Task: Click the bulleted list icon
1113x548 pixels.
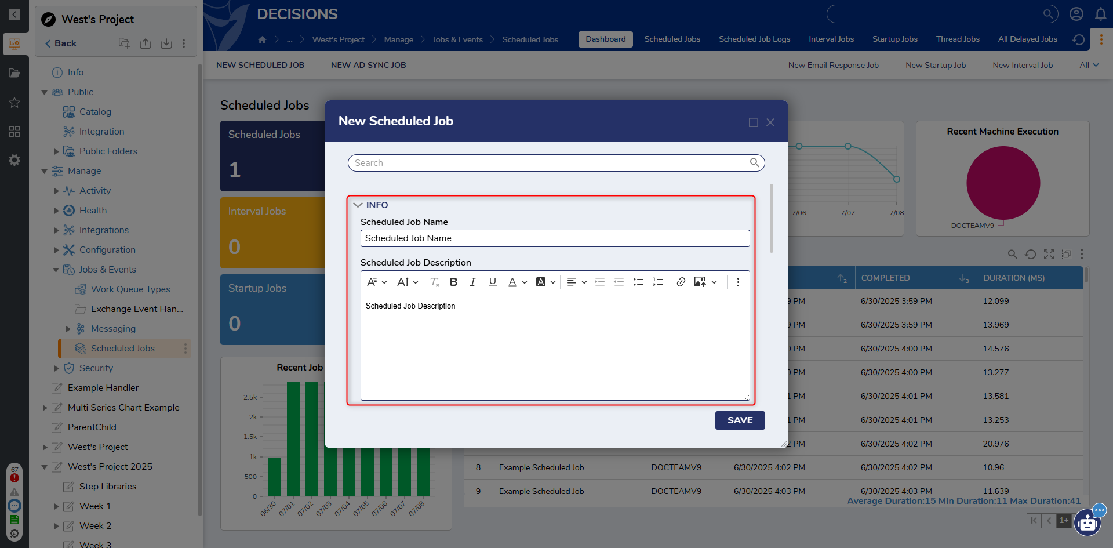Action: coord(638,282)
